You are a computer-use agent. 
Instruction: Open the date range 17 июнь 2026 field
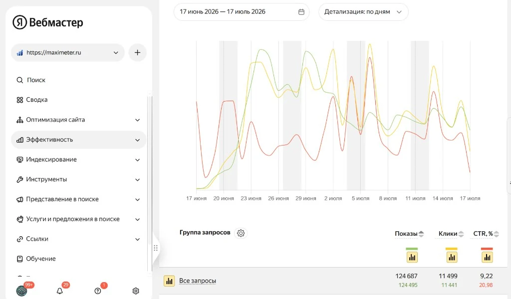tap(242, 12)
